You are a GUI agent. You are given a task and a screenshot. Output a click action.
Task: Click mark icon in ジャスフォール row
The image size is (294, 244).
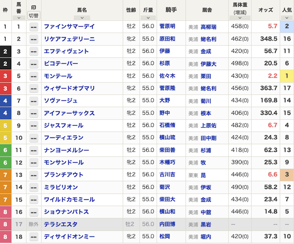click(x=34, y=126)
